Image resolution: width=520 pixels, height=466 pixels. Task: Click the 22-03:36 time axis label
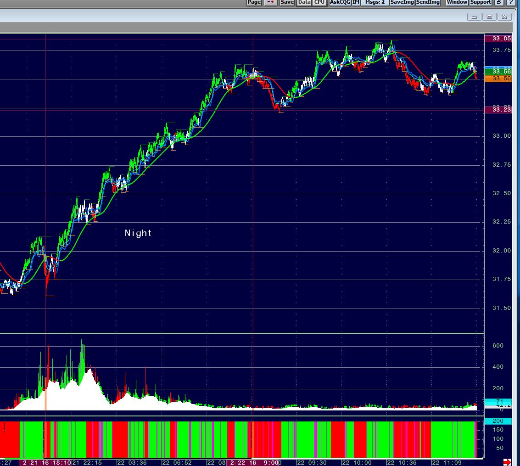(x=132, y=462)
